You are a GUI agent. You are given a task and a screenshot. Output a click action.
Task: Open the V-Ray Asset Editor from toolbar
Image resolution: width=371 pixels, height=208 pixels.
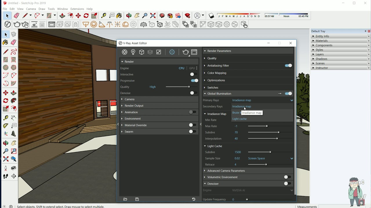click(8, 24)
